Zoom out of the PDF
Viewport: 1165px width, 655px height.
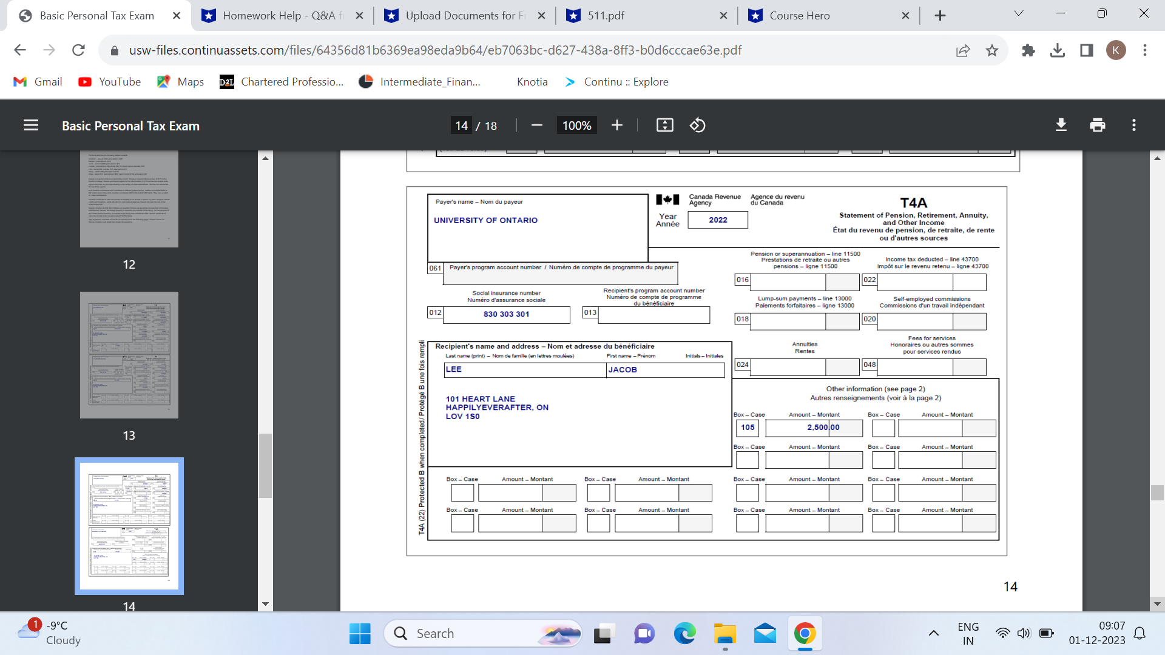[536, 125]
